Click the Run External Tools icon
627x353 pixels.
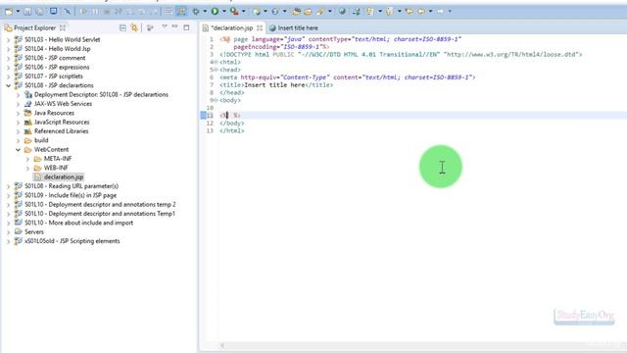pyautogui.click(x=234, y=12)
